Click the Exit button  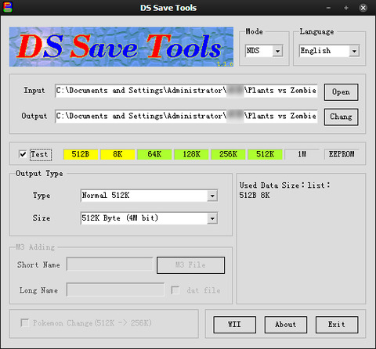click(x=337, y=325)
